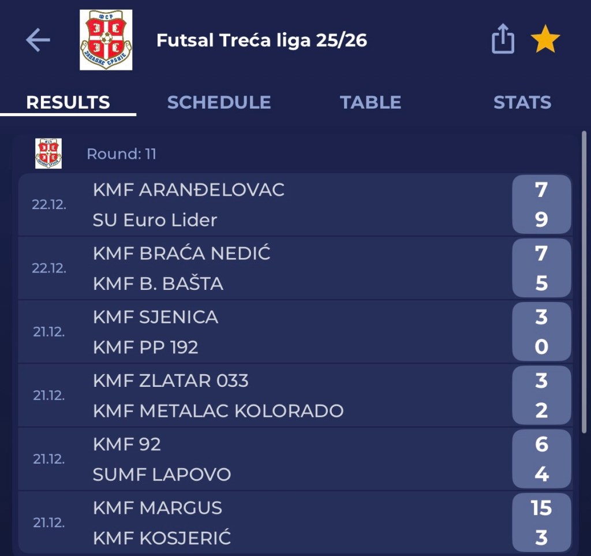This screenshot has height=556, width=591.
Task: Open KMF Braća Nedić vs B. Bašta match
Action: pos(289,268)
